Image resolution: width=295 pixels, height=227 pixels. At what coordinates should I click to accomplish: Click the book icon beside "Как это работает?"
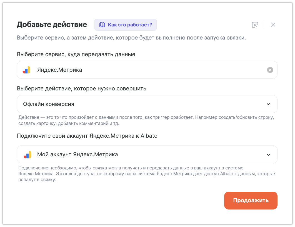[x=102, y=25]
